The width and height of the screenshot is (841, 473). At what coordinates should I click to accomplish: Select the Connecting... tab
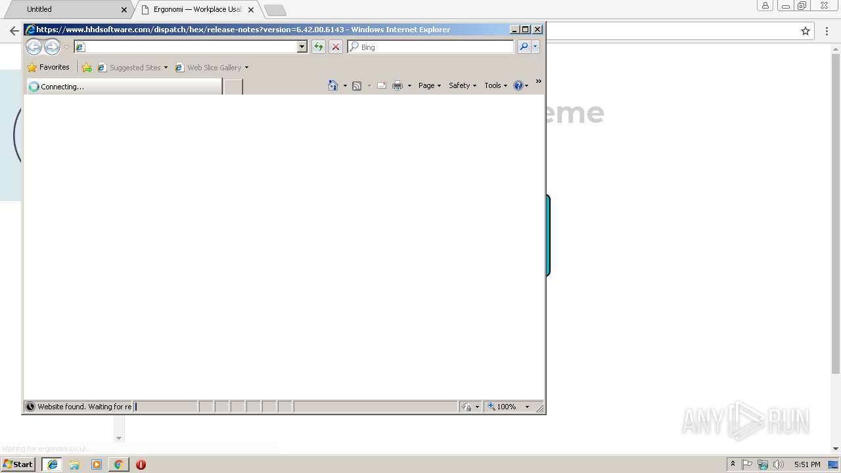pyautogui.click(x=124, y=86)
